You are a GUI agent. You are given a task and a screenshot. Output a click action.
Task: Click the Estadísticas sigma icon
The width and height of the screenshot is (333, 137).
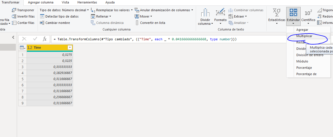pyautogui.click(x=277, y=12)
